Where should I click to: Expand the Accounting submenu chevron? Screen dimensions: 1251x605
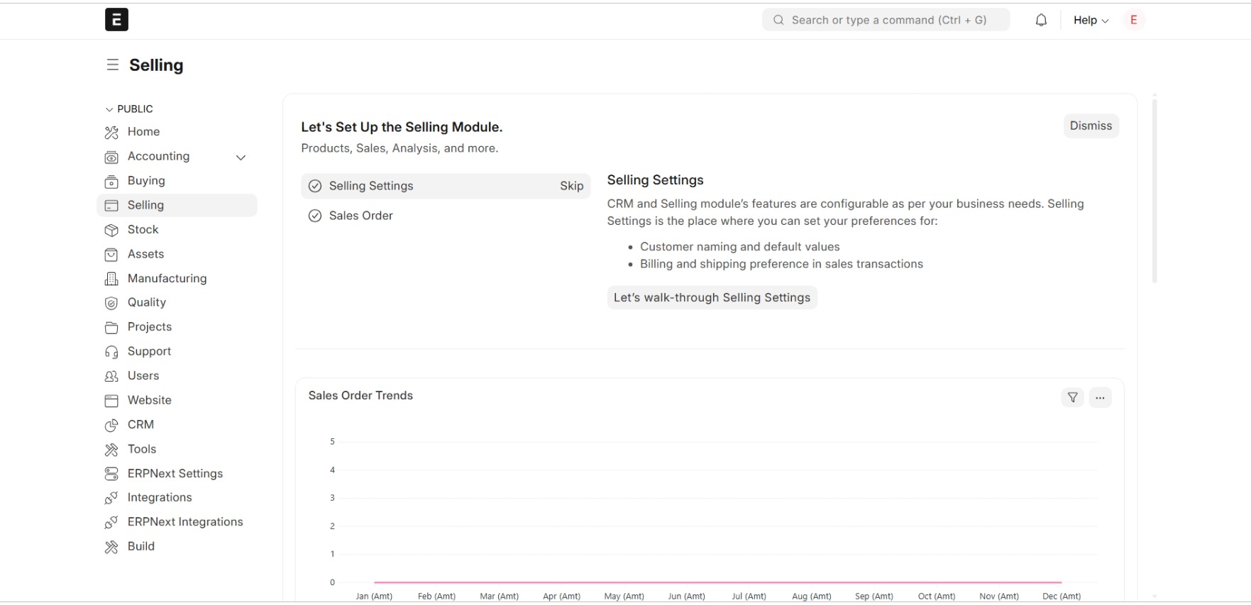pos(241,157)
